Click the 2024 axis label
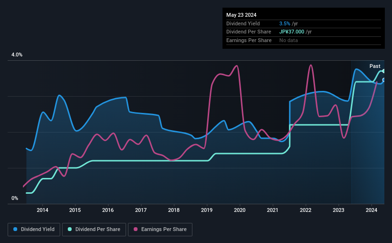392x243 pixels. pos(371,210)
